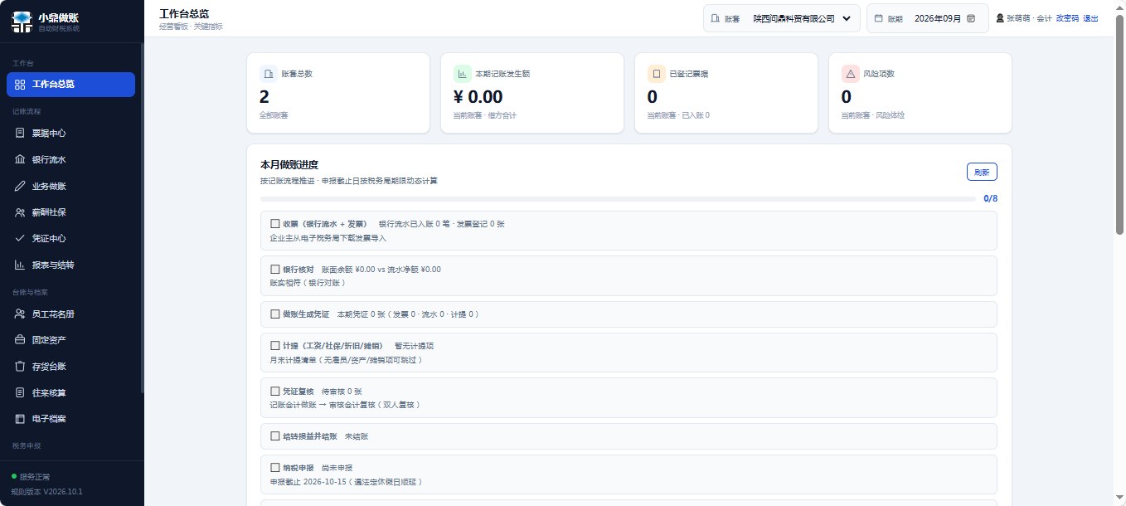
Task: Click the user avatar icon beside 张萌萌
Action: tap(1000, 18)
